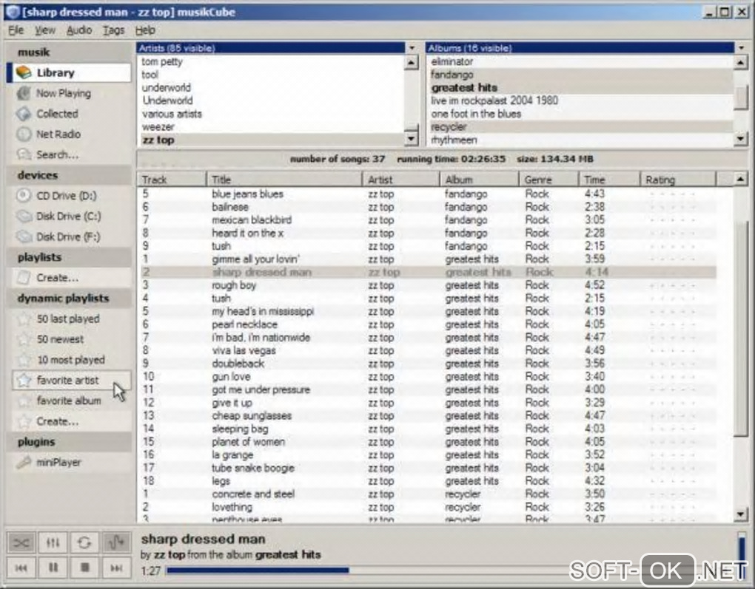Select the song 'concrete and steel'

pos(427,494)
